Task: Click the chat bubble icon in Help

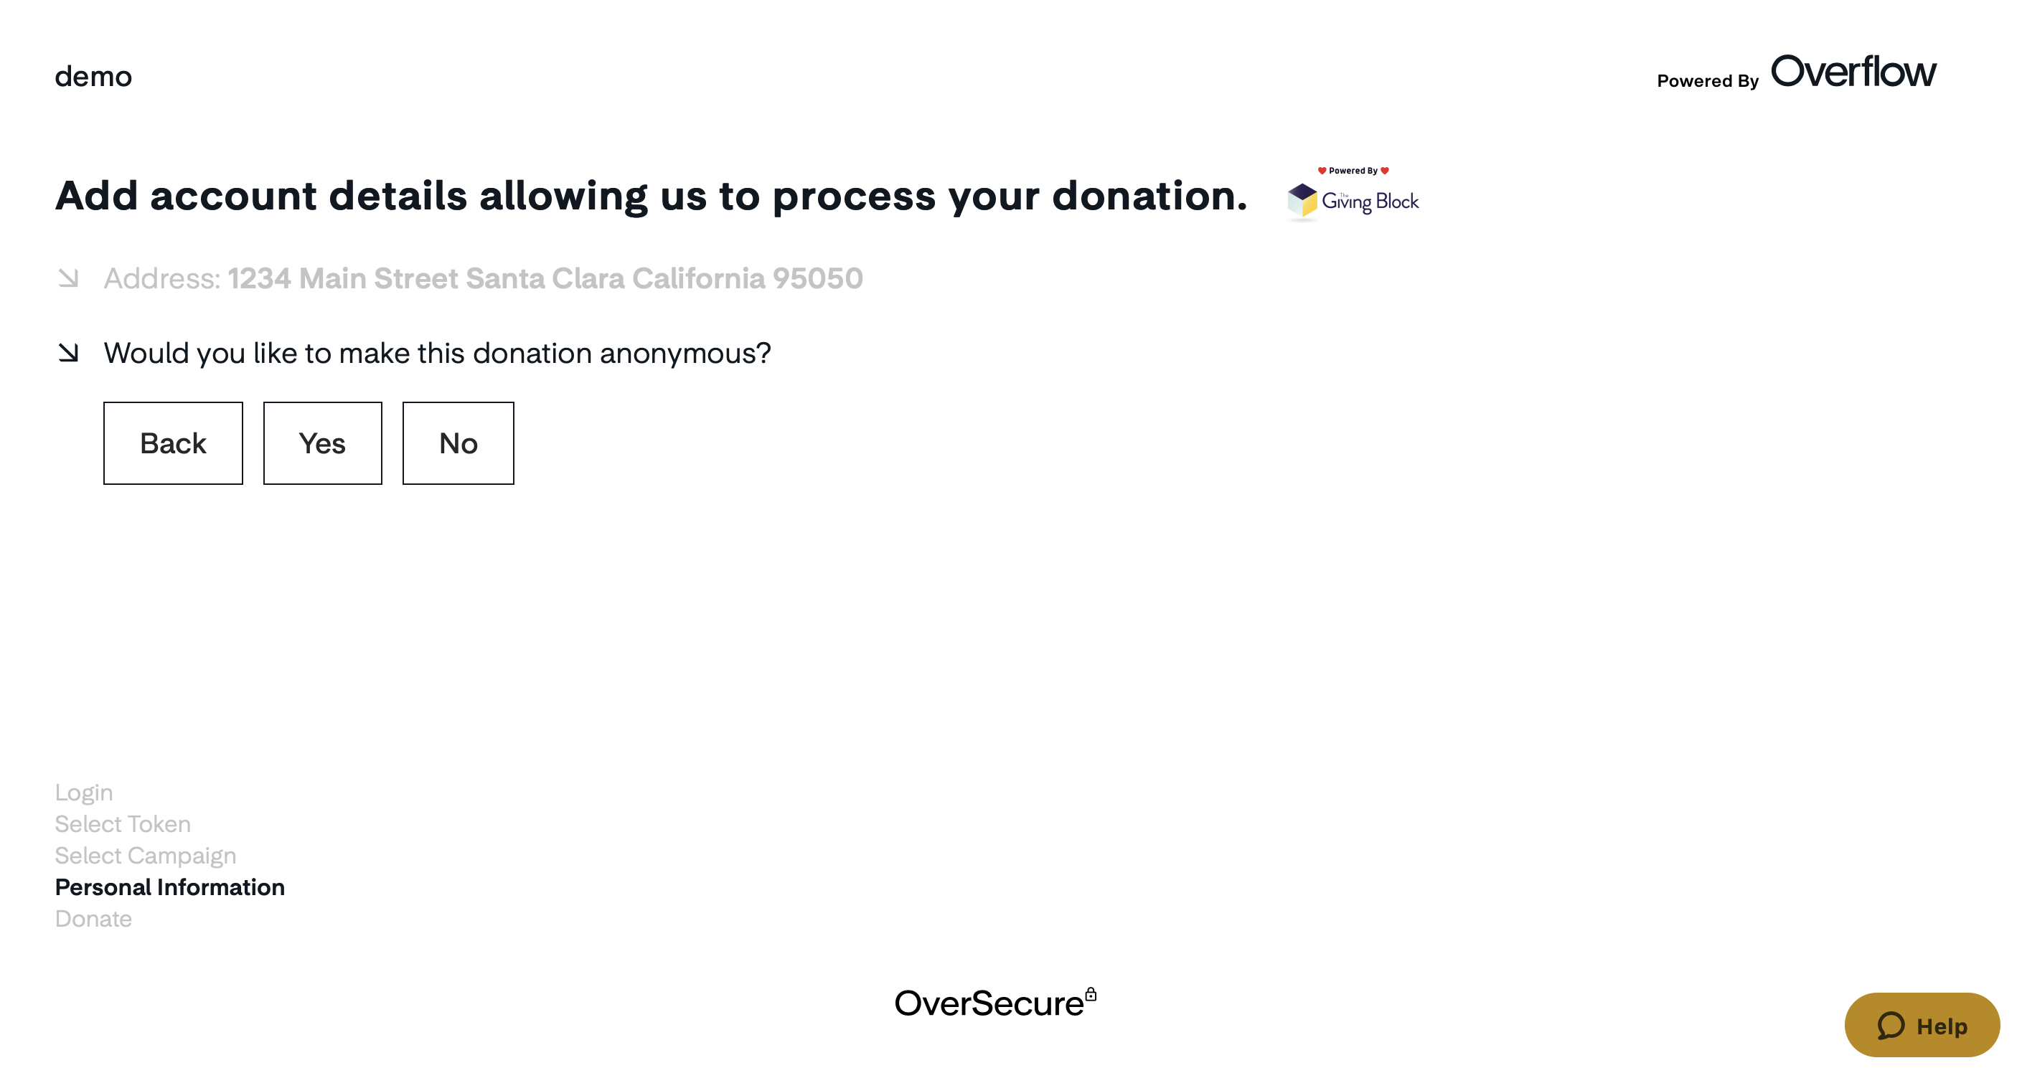Action: click(1891, 1026)
